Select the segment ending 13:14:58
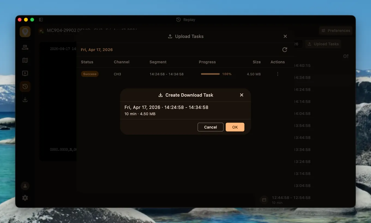The width and height of the screenshot is (371, 223). tap(302, 174)
